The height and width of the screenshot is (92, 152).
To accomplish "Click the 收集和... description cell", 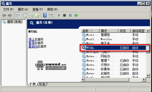I will [107, 69].
